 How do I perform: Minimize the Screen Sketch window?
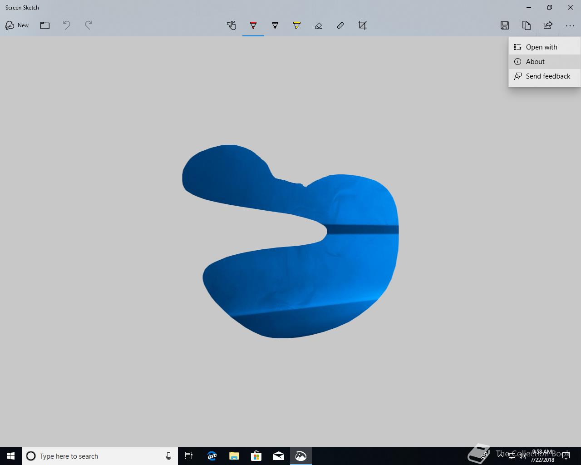point(529,7)
